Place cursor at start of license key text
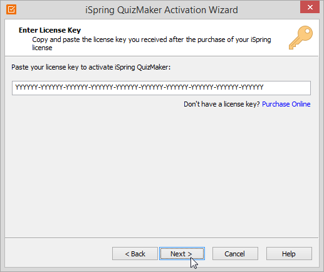The image size is (324, 272). [15, 87]
